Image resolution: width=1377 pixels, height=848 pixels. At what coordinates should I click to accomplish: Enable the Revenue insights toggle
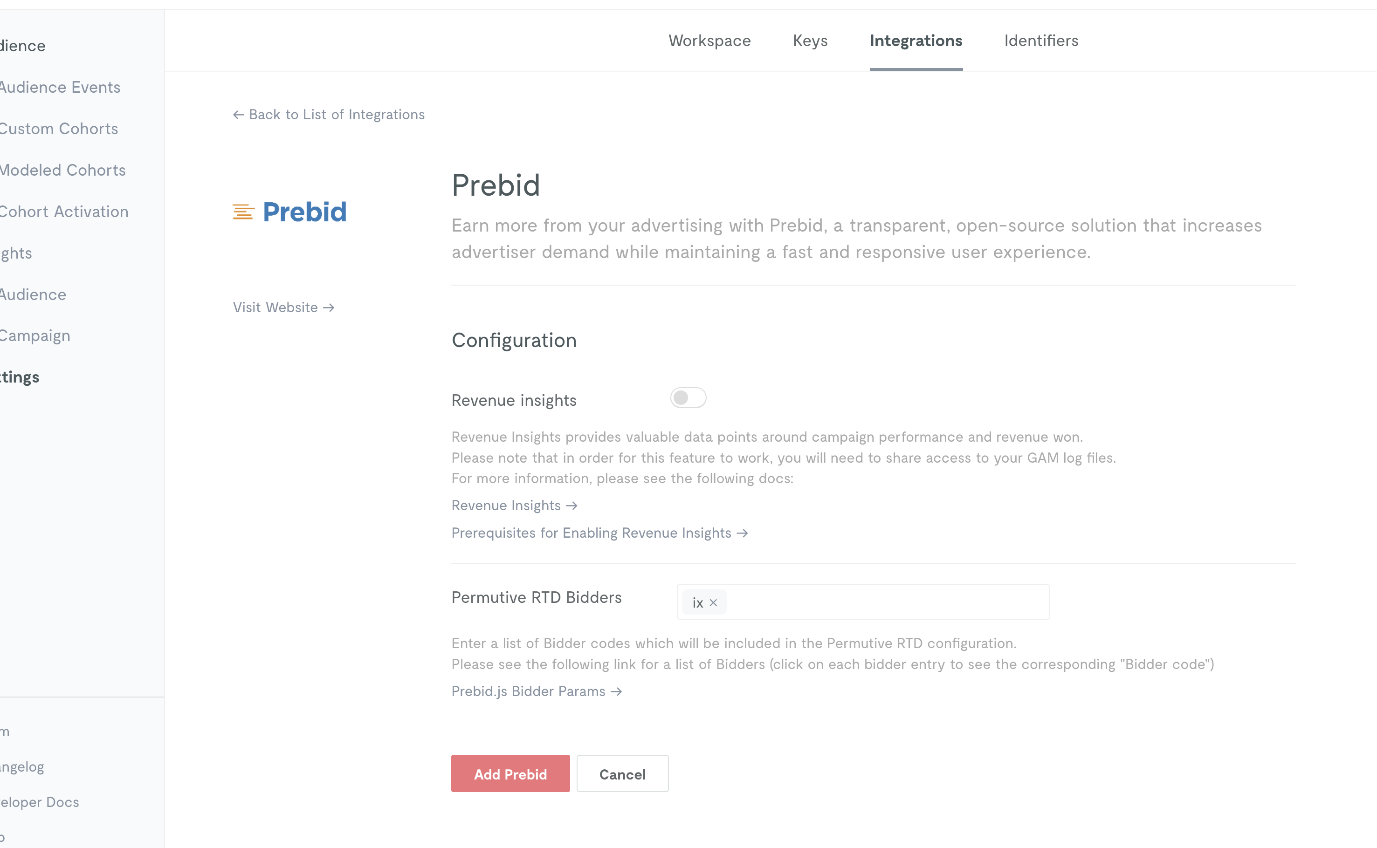[x=688, y=397]
